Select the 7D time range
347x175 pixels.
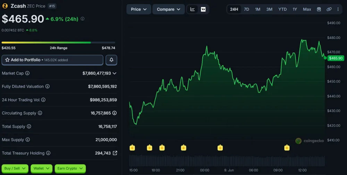point(246,9)
